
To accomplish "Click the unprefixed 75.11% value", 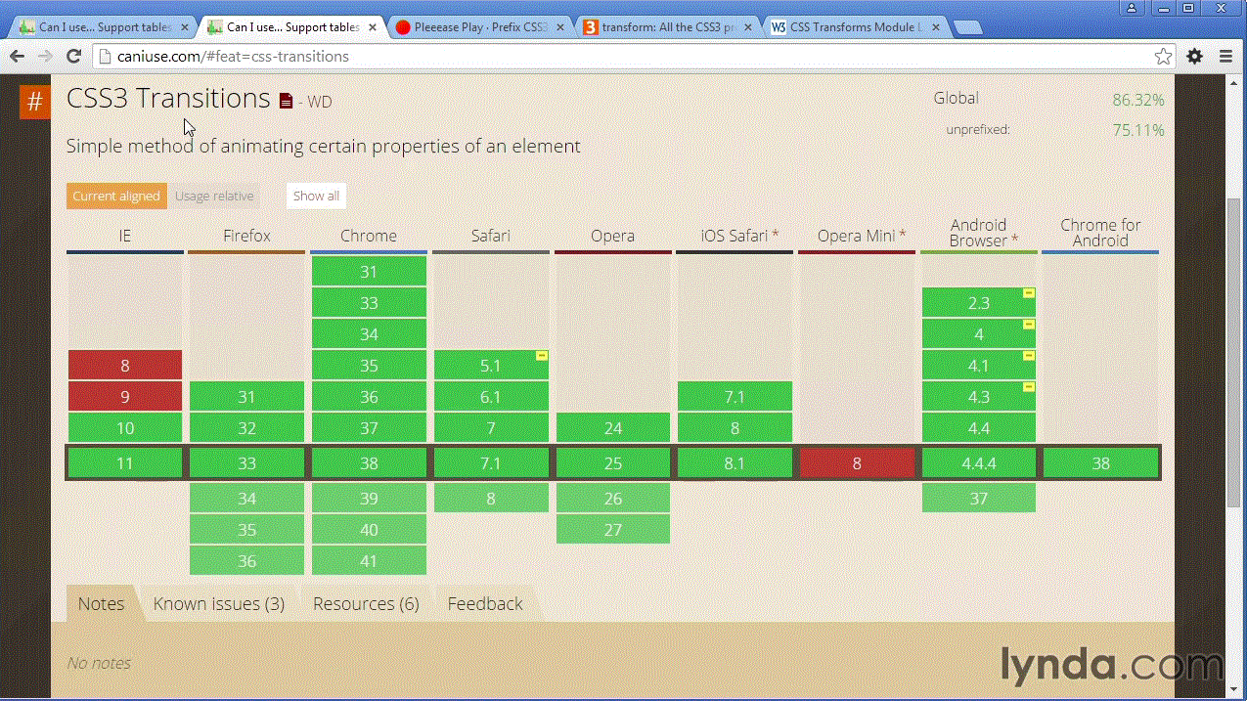I will [1138, 130].
